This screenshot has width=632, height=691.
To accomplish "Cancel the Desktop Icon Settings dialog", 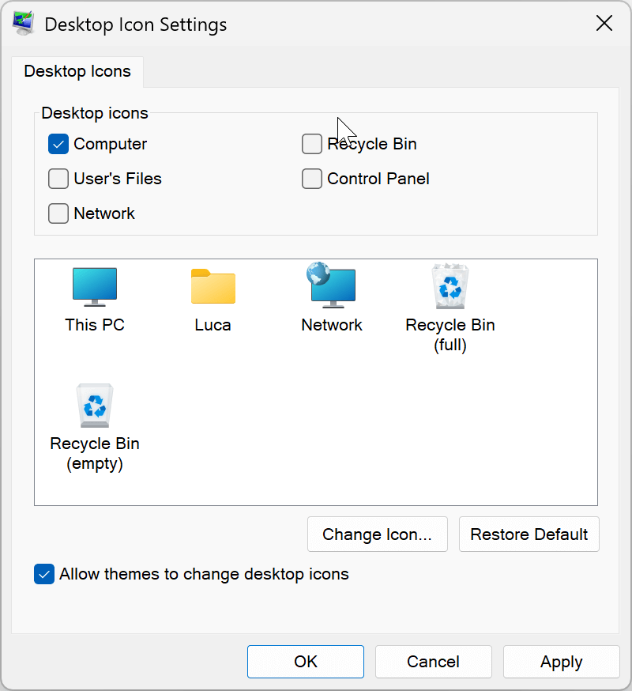I will (x=433, y=662).
